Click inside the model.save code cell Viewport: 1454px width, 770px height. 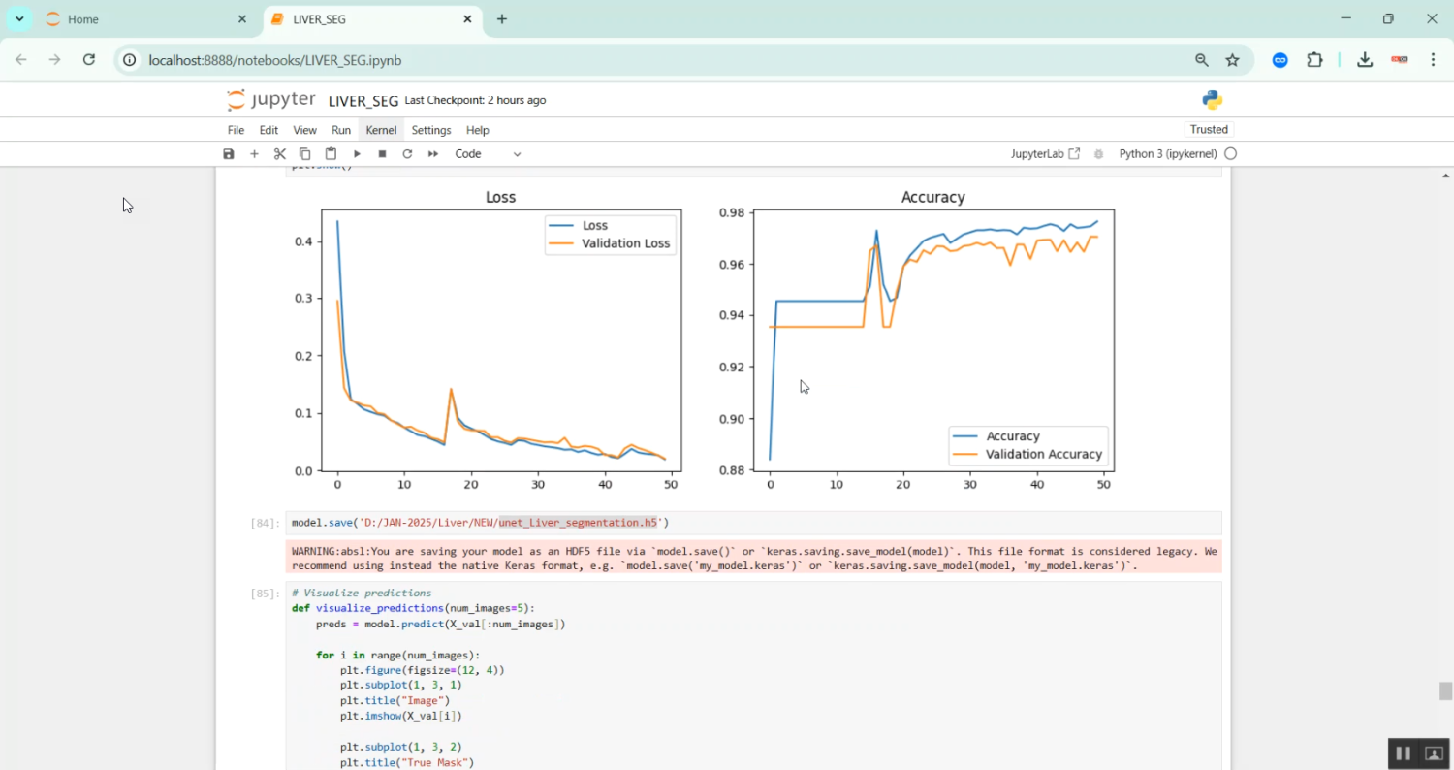pos(872,524)
